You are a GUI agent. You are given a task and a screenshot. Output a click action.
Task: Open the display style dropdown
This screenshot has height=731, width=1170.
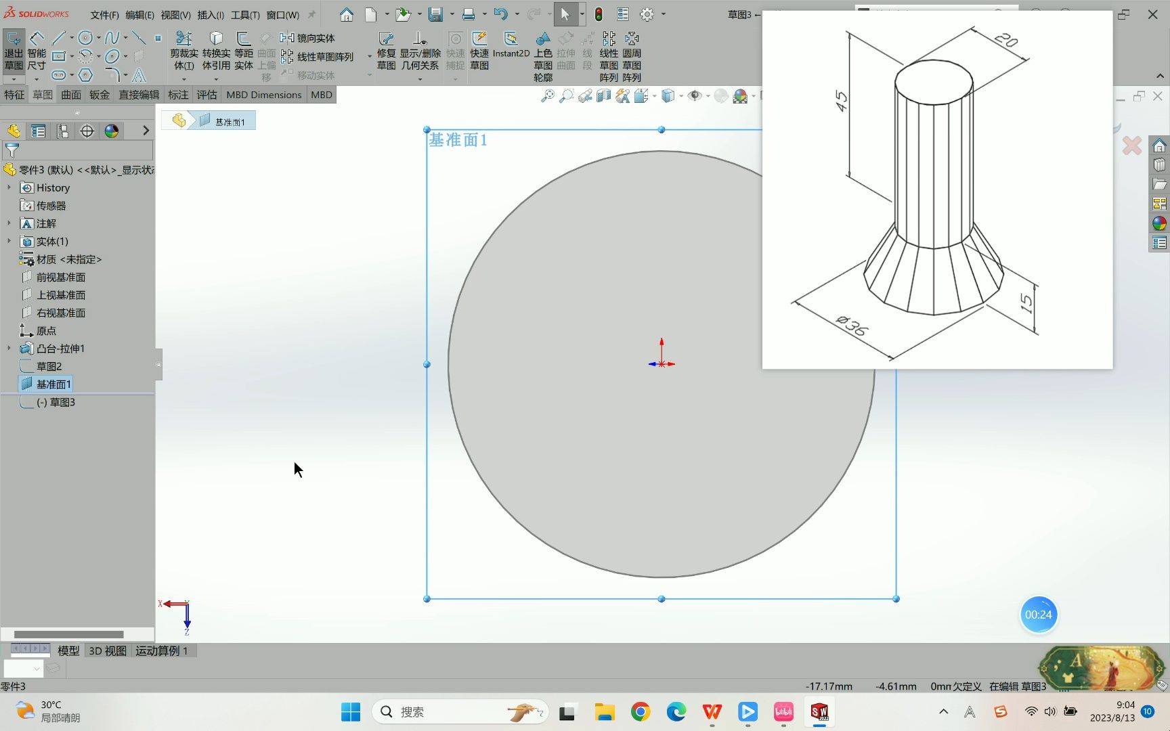(x=681, y=96)
